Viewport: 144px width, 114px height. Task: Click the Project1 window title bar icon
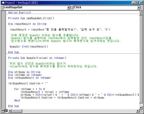3,3
